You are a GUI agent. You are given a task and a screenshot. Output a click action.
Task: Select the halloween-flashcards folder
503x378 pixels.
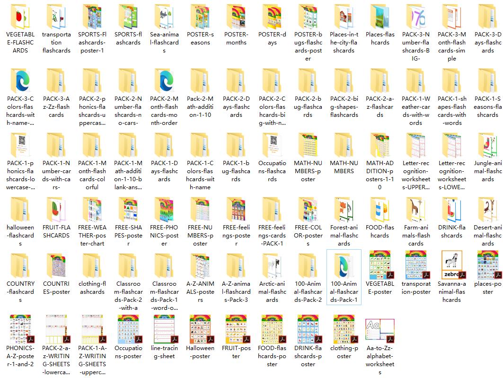pos(20,210)
